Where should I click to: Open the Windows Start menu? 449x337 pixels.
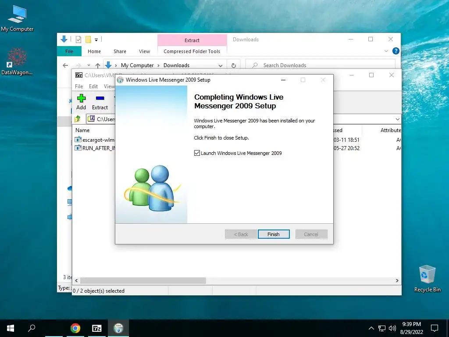(x=11, y=328)
